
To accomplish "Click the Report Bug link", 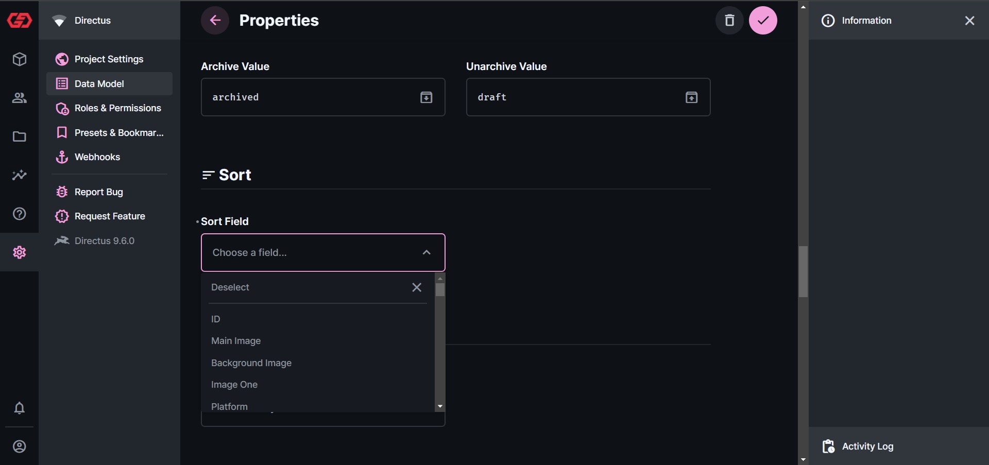I will 98,192.
